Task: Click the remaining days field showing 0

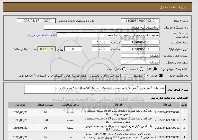Action: (73, 49)
